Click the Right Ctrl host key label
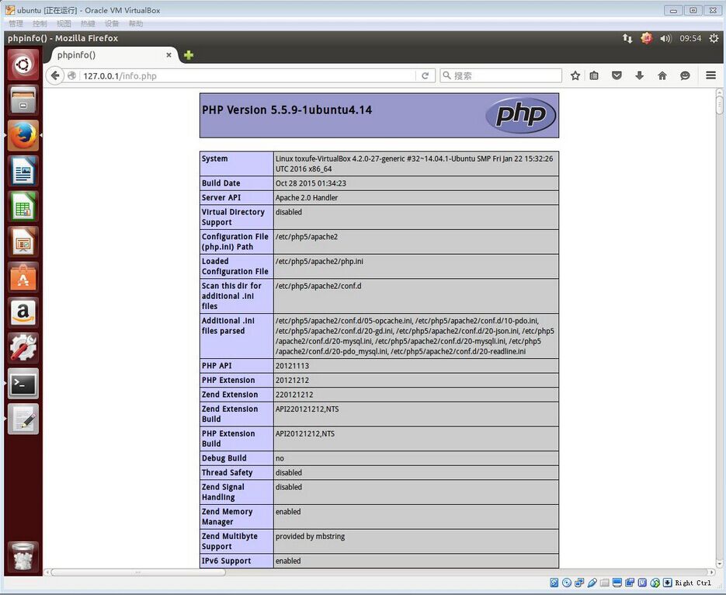Image resolution: width=726 pixels, height=595 pixels. pos(693,583)
